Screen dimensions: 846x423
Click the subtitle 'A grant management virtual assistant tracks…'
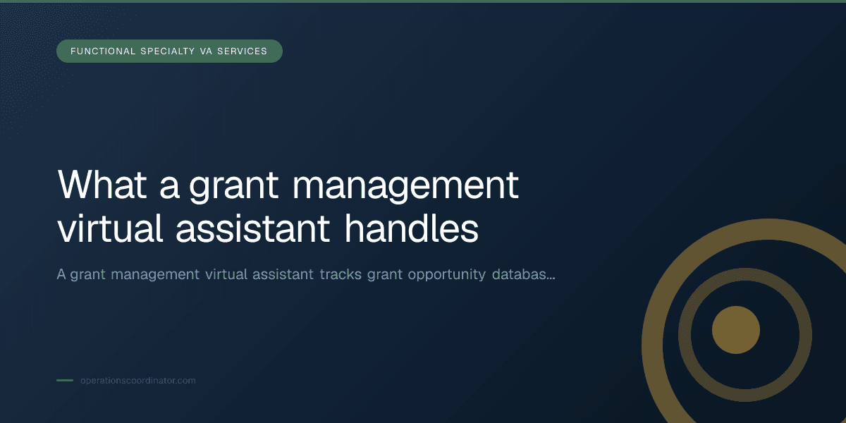[306, 275]
